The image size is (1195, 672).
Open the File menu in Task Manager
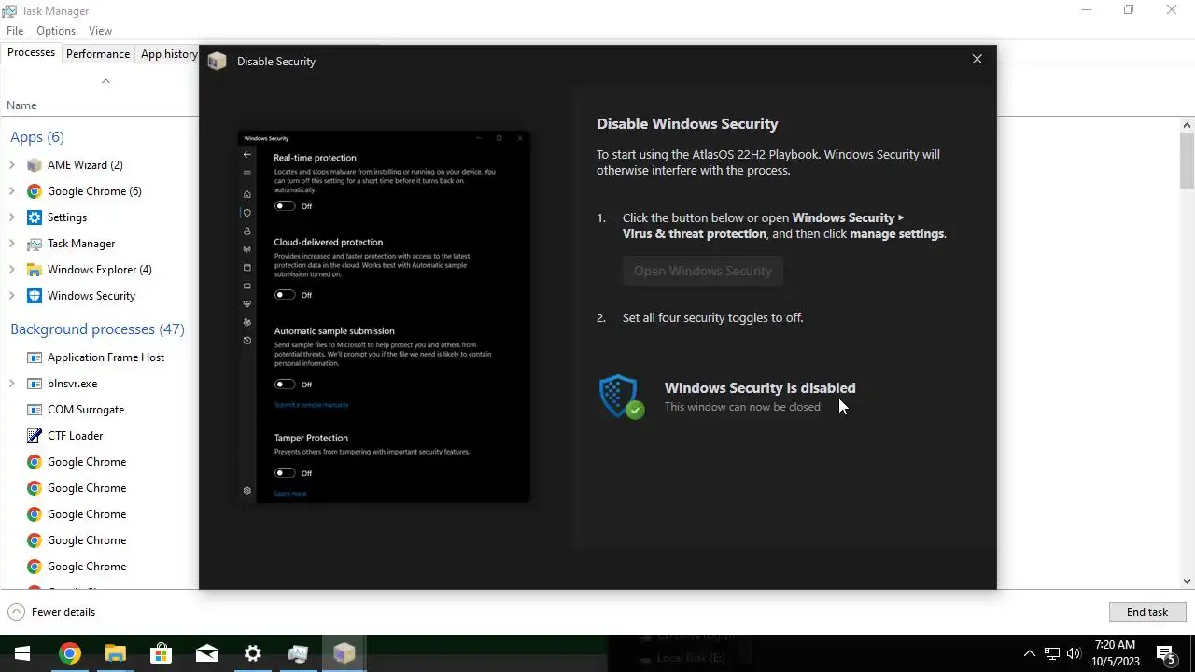coord(15,31)
